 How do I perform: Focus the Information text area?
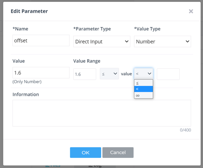(x=102, y=113)
